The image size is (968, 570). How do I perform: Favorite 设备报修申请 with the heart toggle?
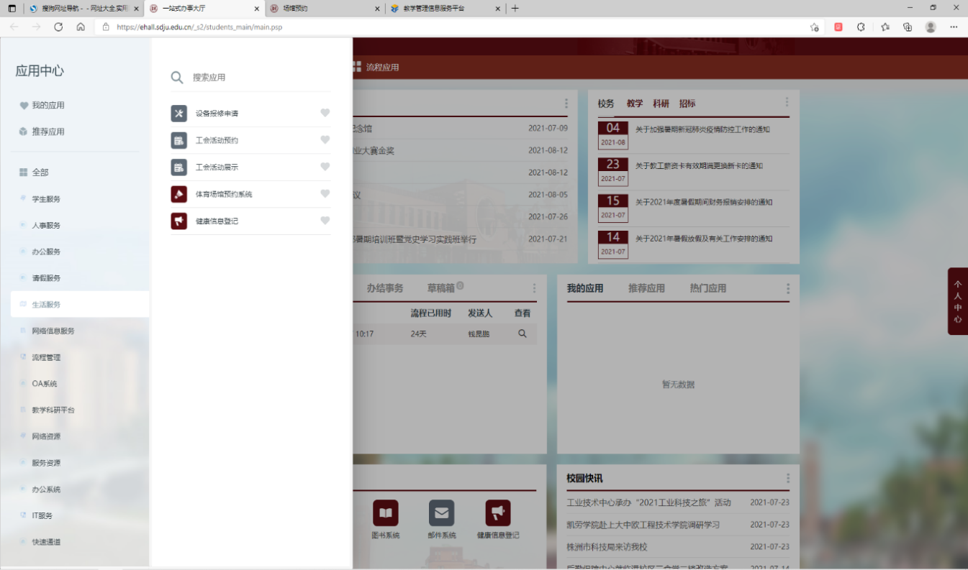click(325, 113)
